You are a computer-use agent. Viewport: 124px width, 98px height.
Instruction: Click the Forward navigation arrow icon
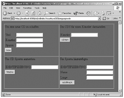pyautogui.click(x=19, y=13)
